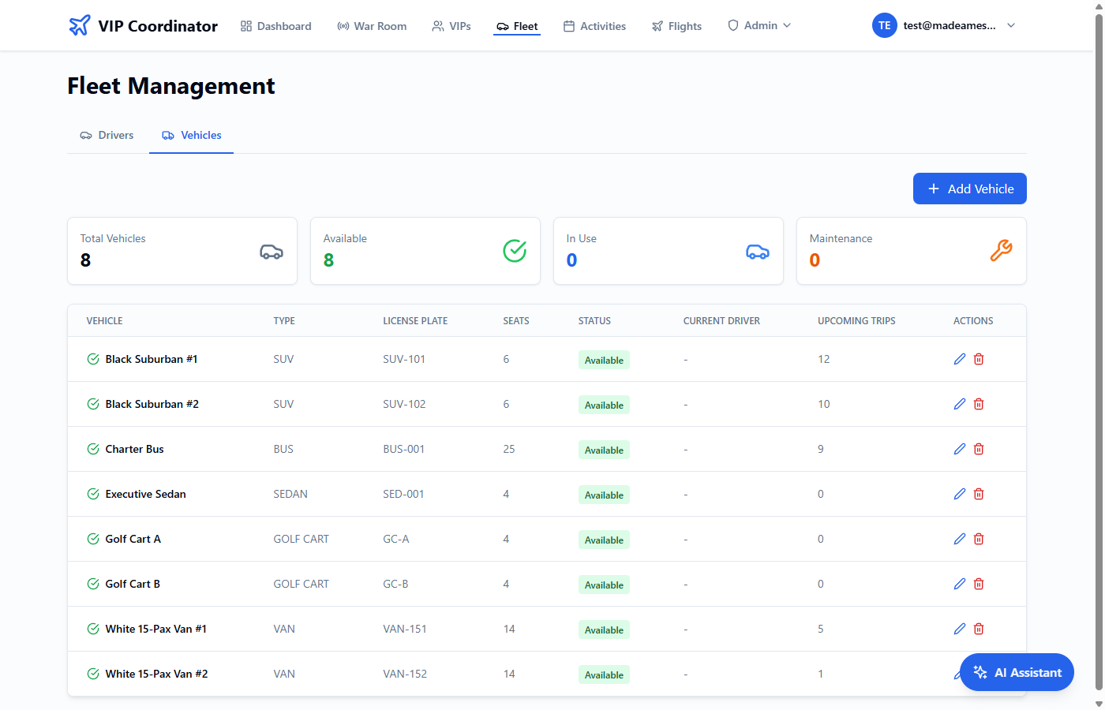Click the TE user avatar circle
This screenshot has height=710, width=1105.
[x=884, y=25]
